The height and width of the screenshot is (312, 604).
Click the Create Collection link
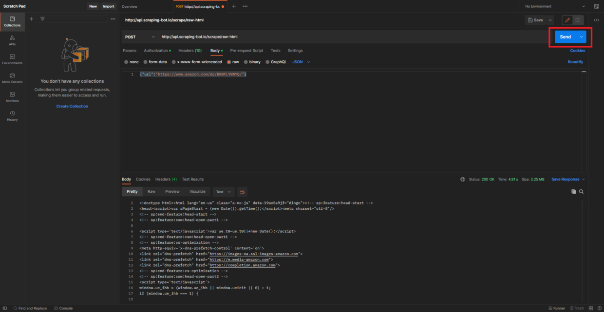point(72,106)
